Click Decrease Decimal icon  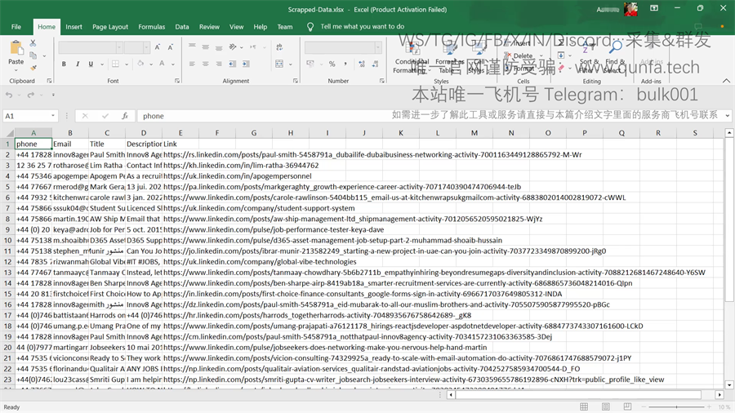[x=375, y=64]
